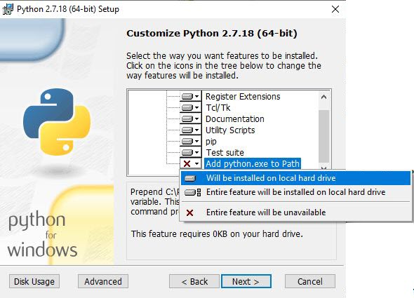Image resolution: width=414 pixels, height=298 pixels.
Task: Close the Python 2.7.18 Setup window
Action: point(335,9)
